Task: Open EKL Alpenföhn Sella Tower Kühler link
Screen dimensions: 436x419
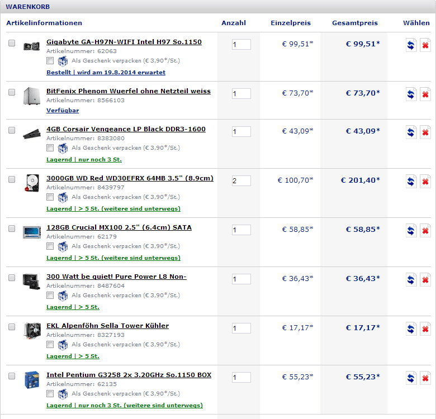Action: (x=108, y=326)
